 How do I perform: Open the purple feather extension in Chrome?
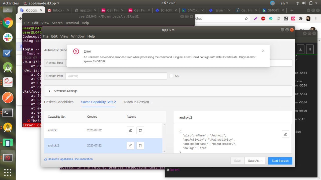click(x=256, y=19)
